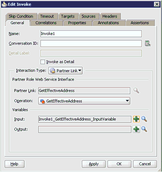The image size is (162, 172).
Task: Open the Targets tab
Action: 68,17
